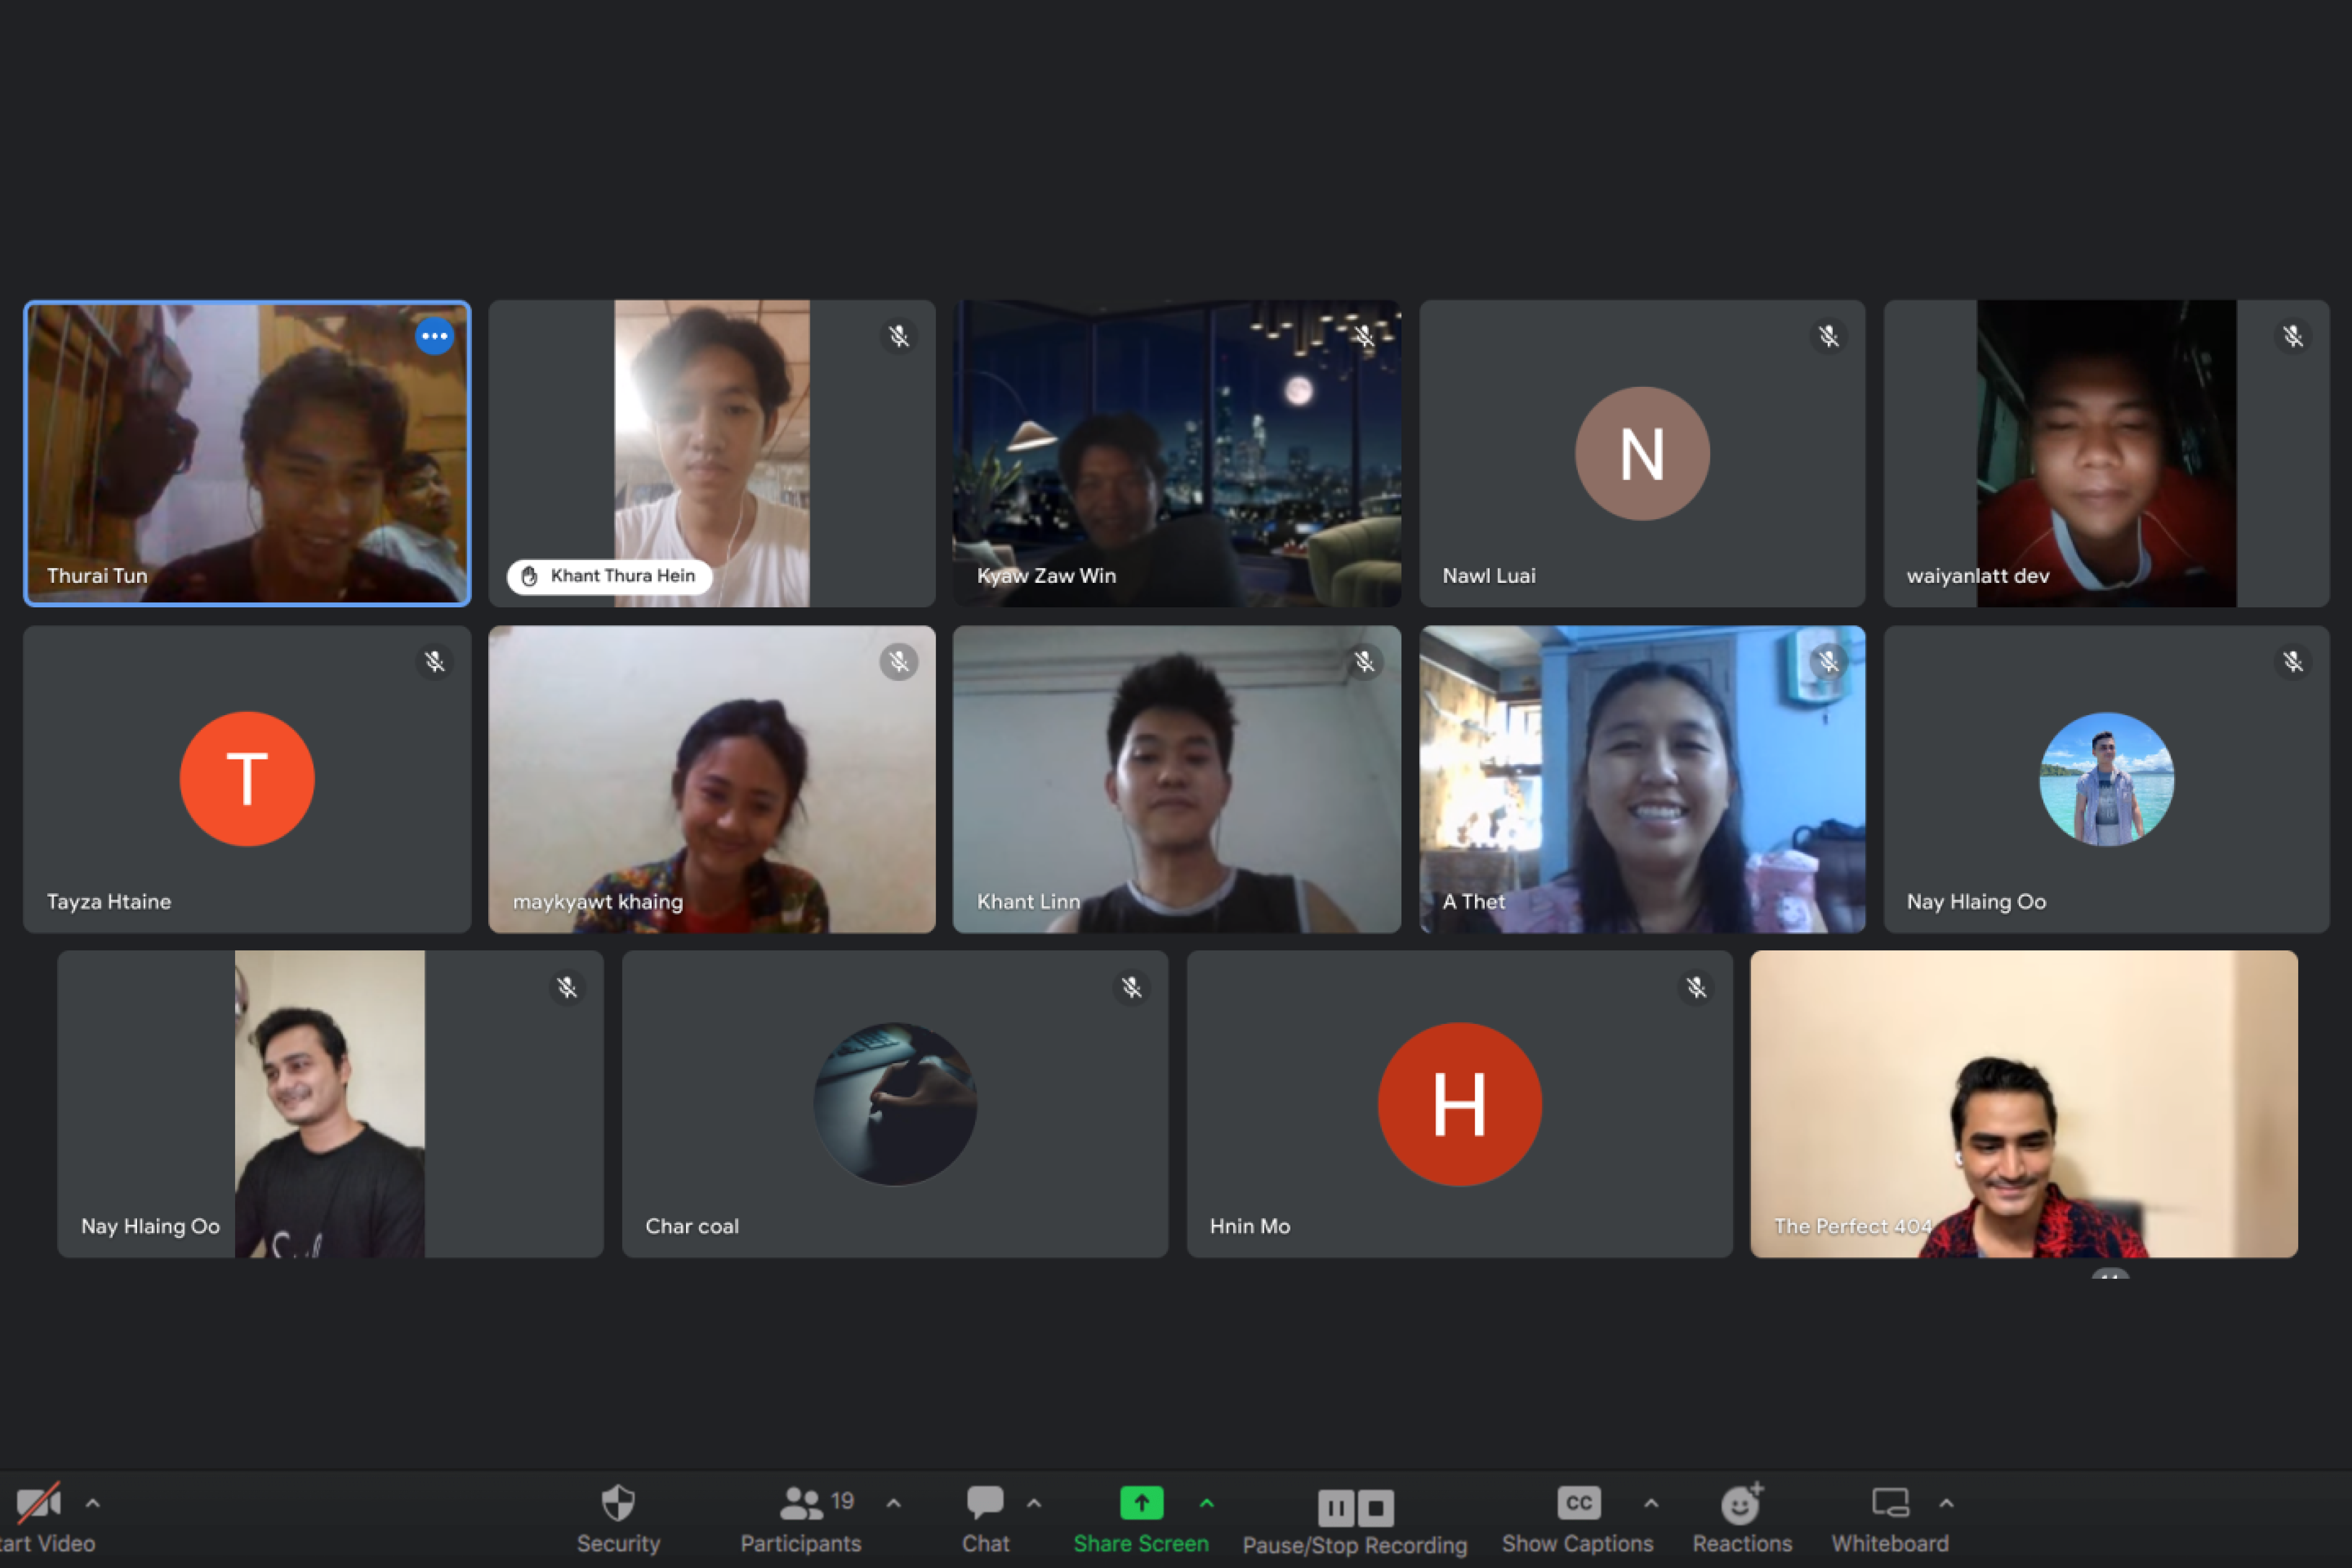2352x1568 pixels.
Task: Click the Whiteboard label
Action: point(1890,1543)
